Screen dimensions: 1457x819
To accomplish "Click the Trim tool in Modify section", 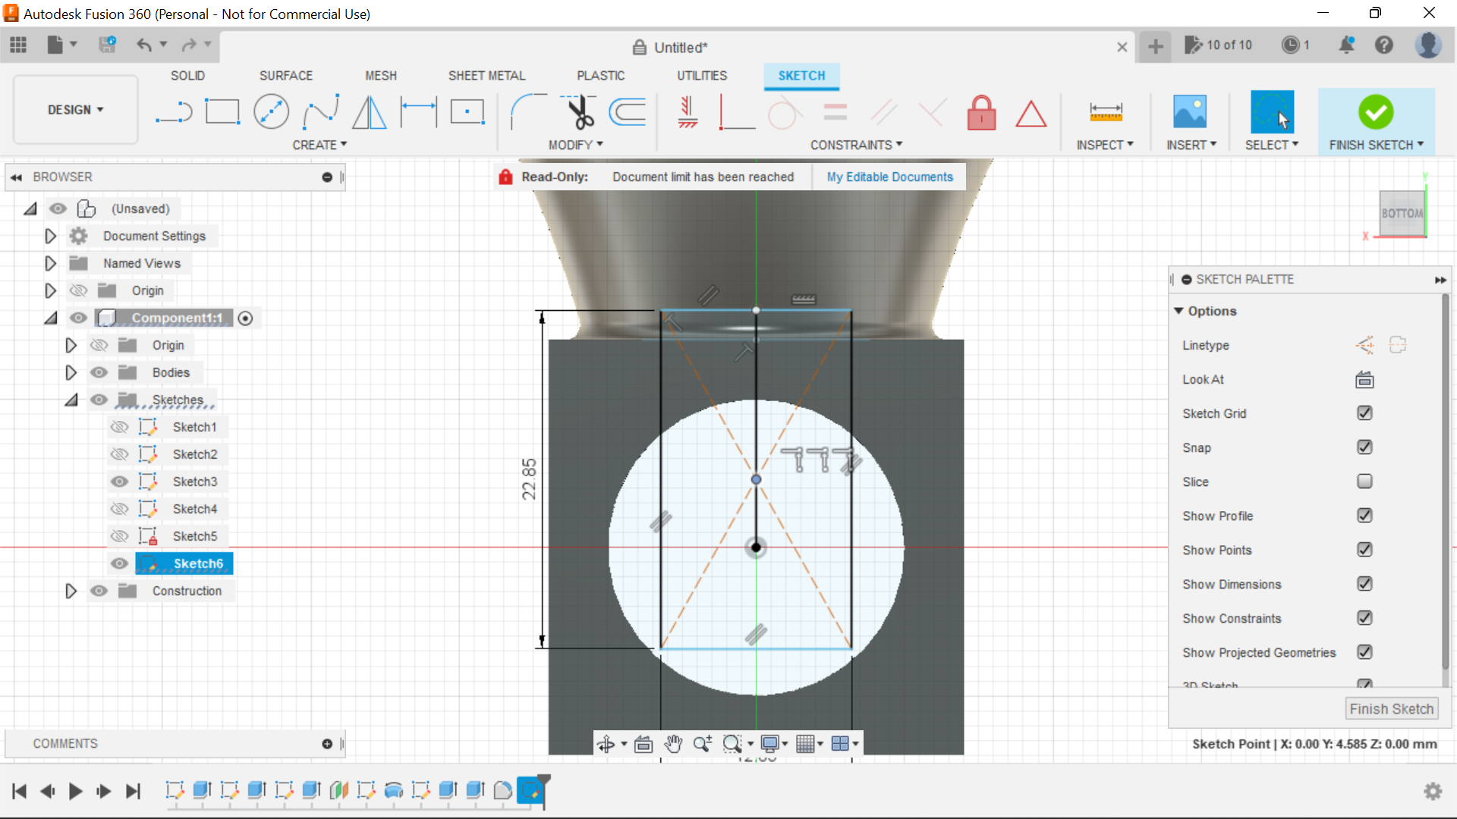I will (x=577, y=111).
